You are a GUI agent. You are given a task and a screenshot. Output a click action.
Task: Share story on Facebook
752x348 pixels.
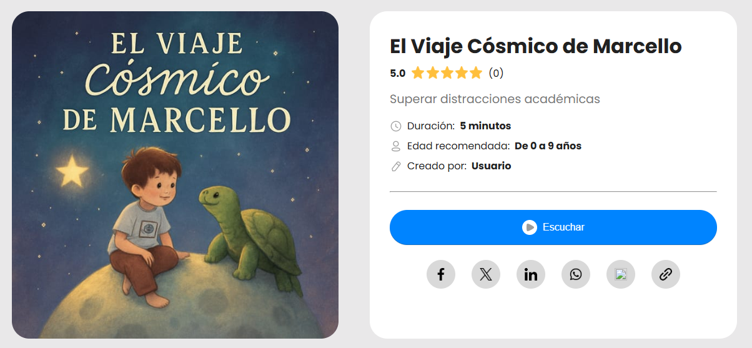tap(441, 274)
